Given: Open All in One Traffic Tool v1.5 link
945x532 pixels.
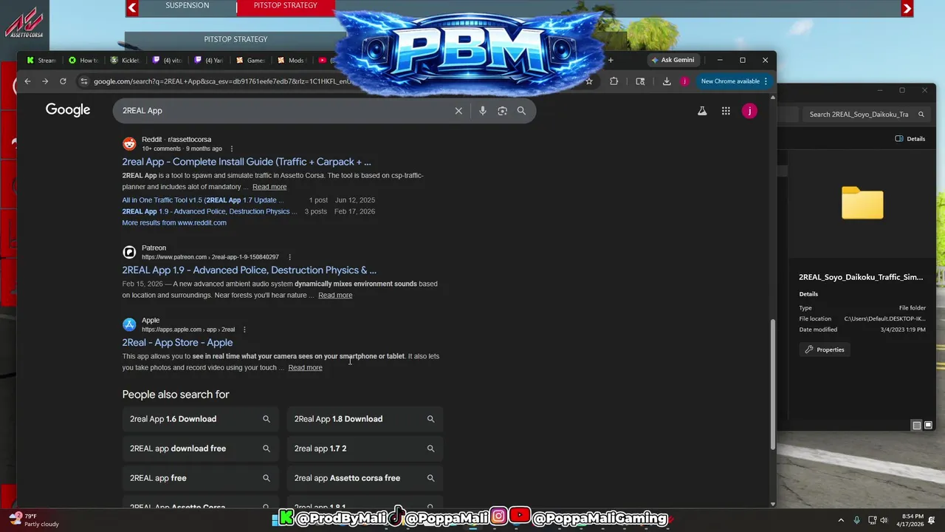Looking at the screenshot, I should 203,200.
